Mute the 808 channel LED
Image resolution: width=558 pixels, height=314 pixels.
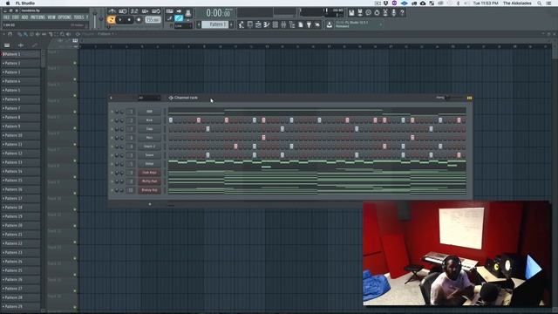pos(112,112)
